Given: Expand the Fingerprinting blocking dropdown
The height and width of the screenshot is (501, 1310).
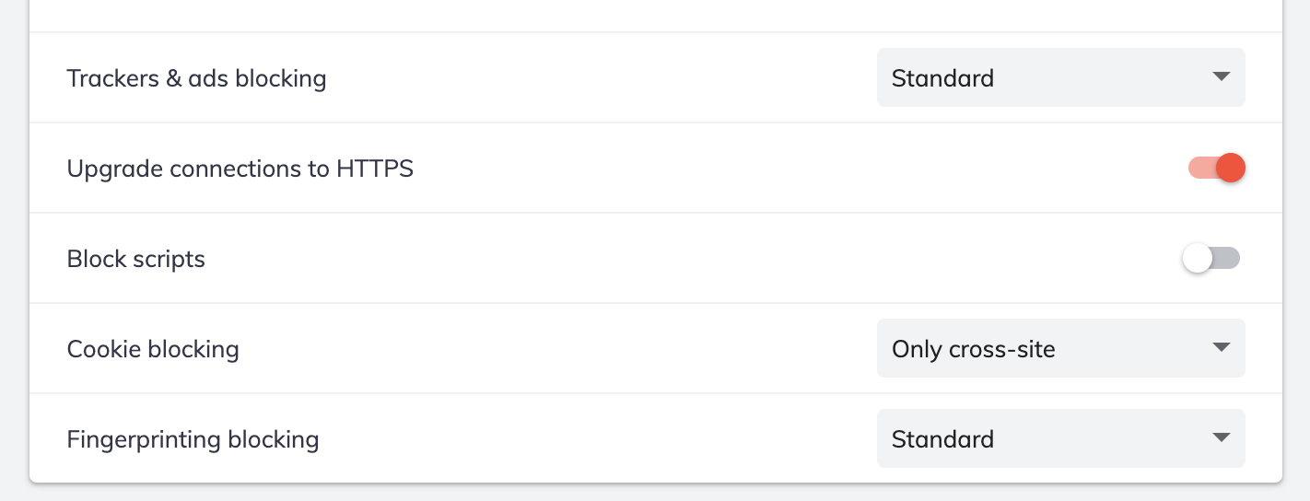Looking at the screenshot, I should (x=1059, y=439).
